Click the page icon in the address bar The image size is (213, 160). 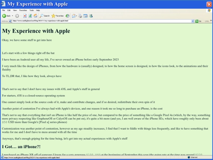click(x=11, y=21)
